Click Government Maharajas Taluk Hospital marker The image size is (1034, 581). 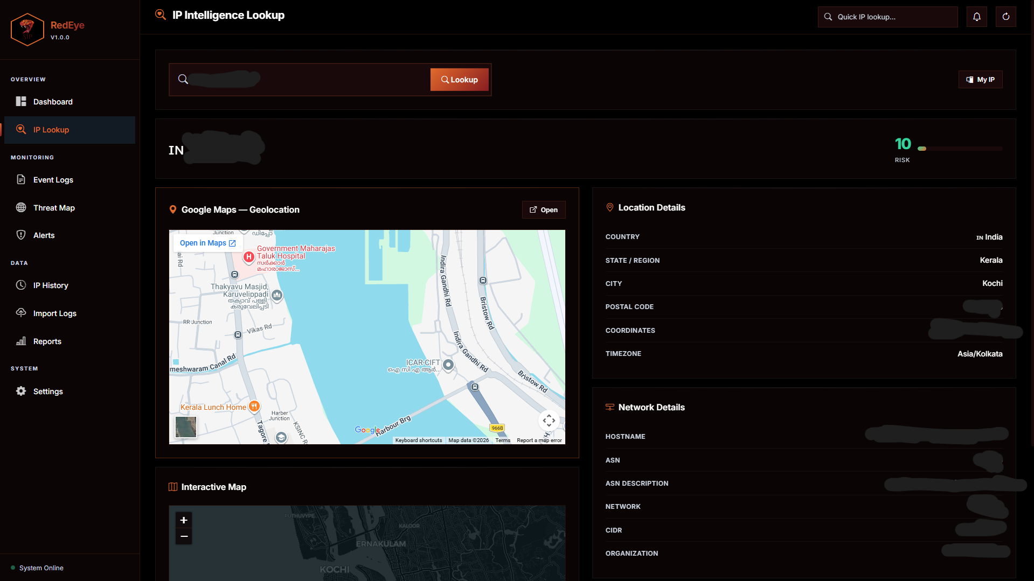[249, 257]
